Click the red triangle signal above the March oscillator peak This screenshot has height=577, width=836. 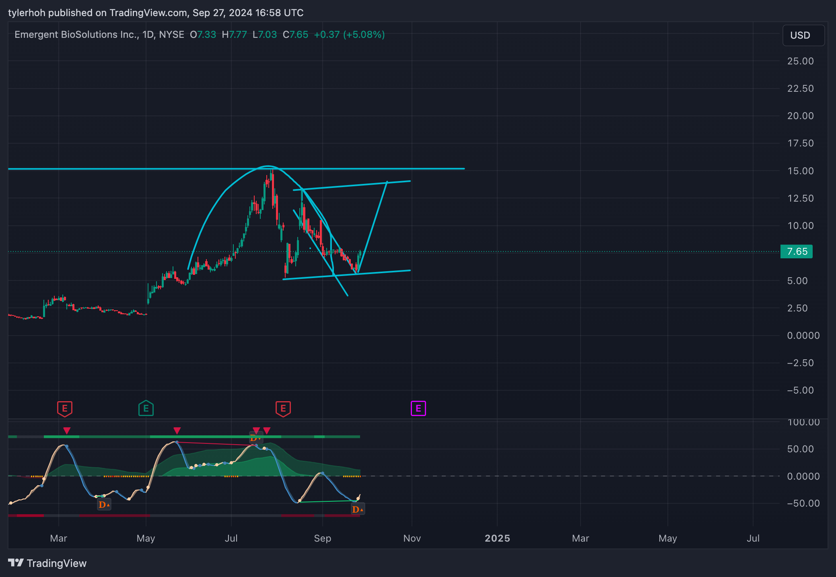(67, 431)
